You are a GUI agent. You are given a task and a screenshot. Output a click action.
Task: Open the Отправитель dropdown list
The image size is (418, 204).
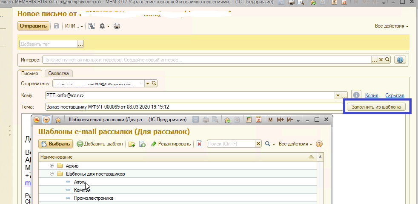[x=147, y=83]
